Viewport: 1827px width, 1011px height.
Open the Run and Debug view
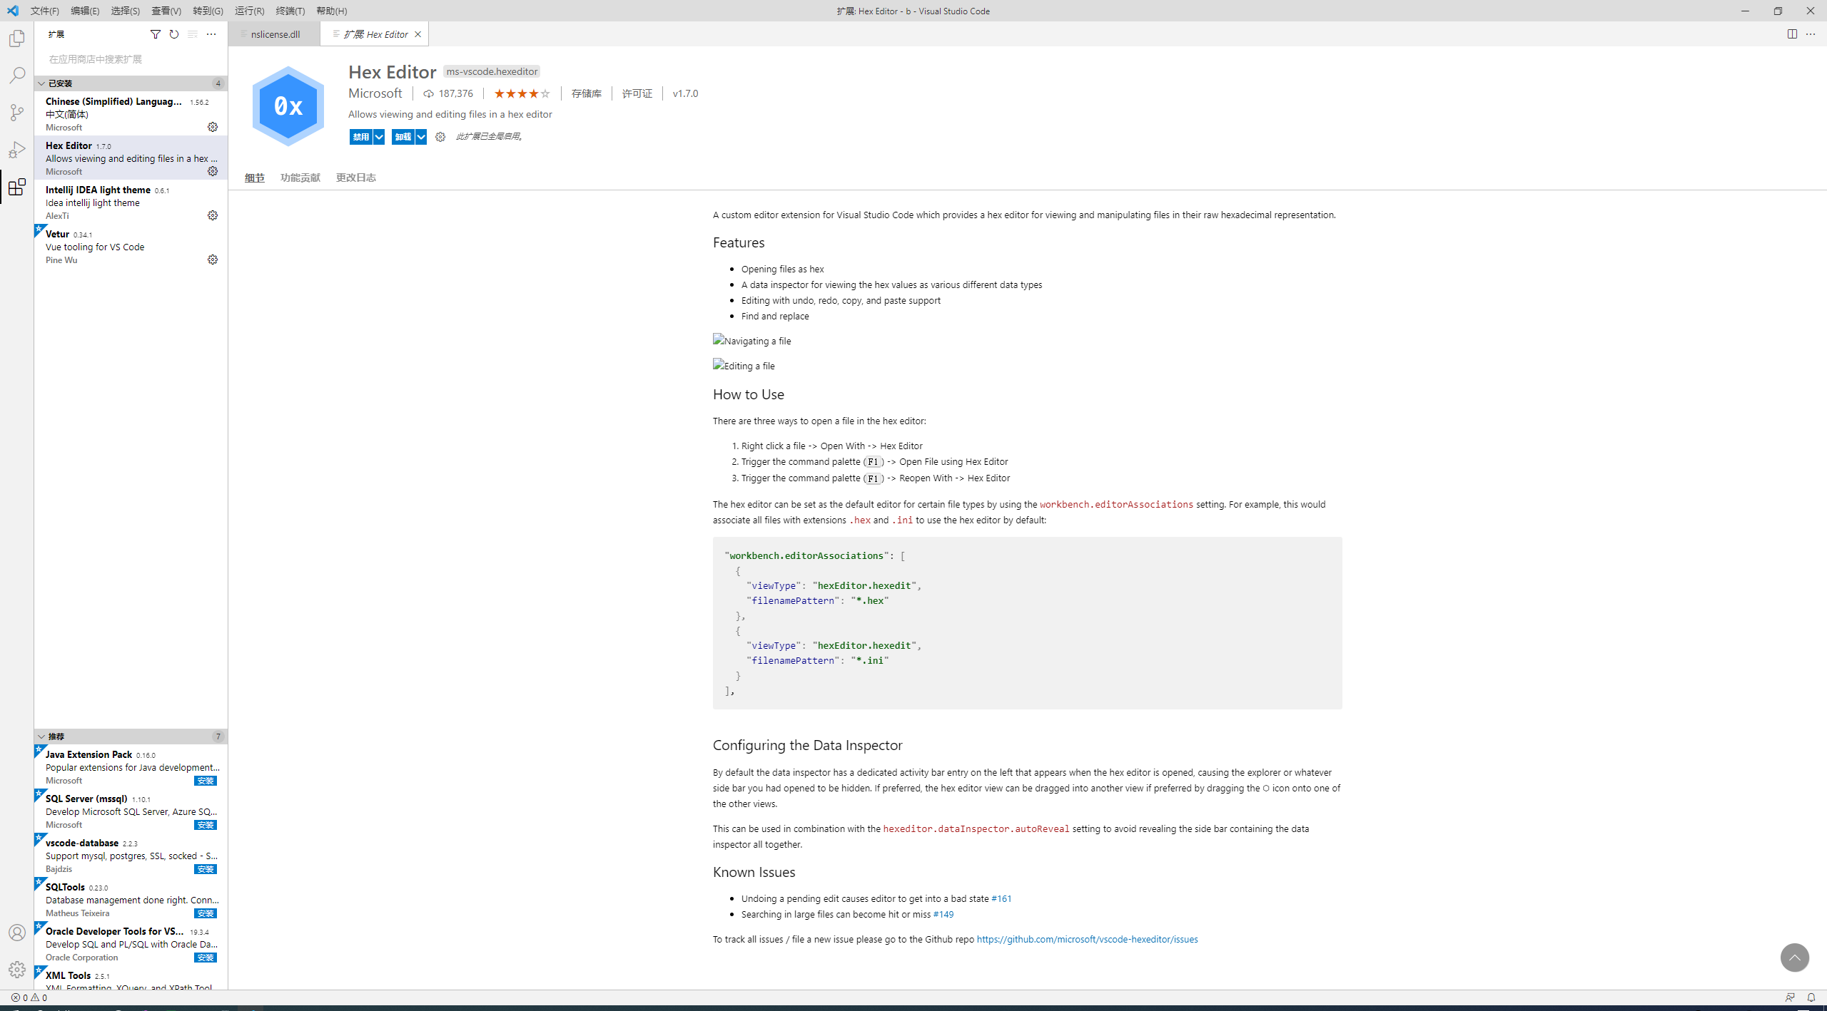point(17,150)
